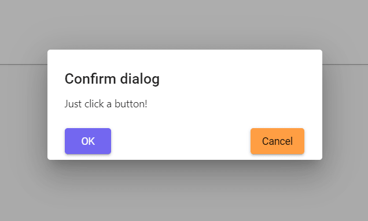Click the word "button!" in the message
The height and width of the screenshot is (221, 368).
pos(131,104)
